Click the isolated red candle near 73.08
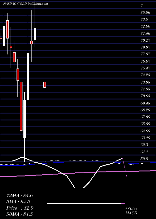This screenshot has height=219, width=156. pyautogui.click(x=45, y=85)
